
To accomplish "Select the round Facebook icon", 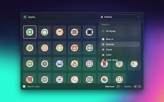I will click(45, 63).
